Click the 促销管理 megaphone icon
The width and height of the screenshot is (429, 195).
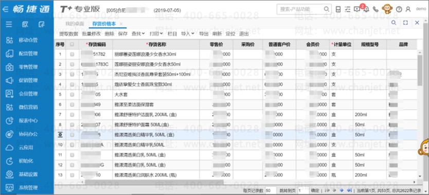coord(10,80)
